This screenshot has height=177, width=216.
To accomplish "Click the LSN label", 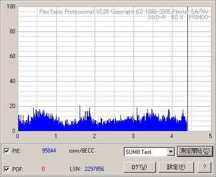I will 75,169.
